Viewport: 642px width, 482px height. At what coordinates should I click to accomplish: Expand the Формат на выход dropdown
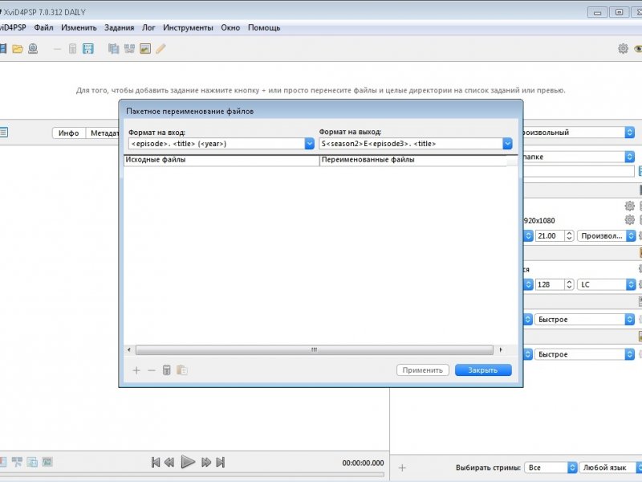click(507, 144)
